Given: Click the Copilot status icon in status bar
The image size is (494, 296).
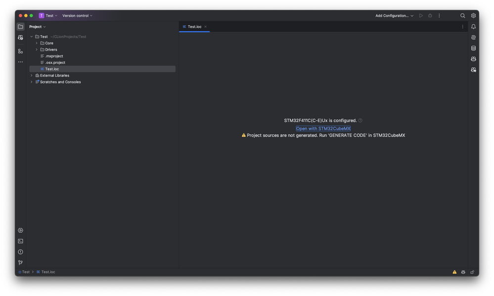Looking at the screenshot, I should (463, 272).
